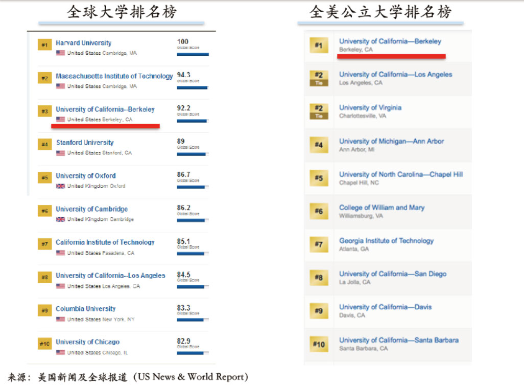Open the University of Chicago link
Viewport: 524px width, 386px height.
click(x=87, y=342)
